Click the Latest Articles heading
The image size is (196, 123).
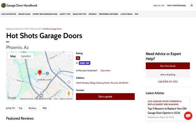(x=155, y=93)
